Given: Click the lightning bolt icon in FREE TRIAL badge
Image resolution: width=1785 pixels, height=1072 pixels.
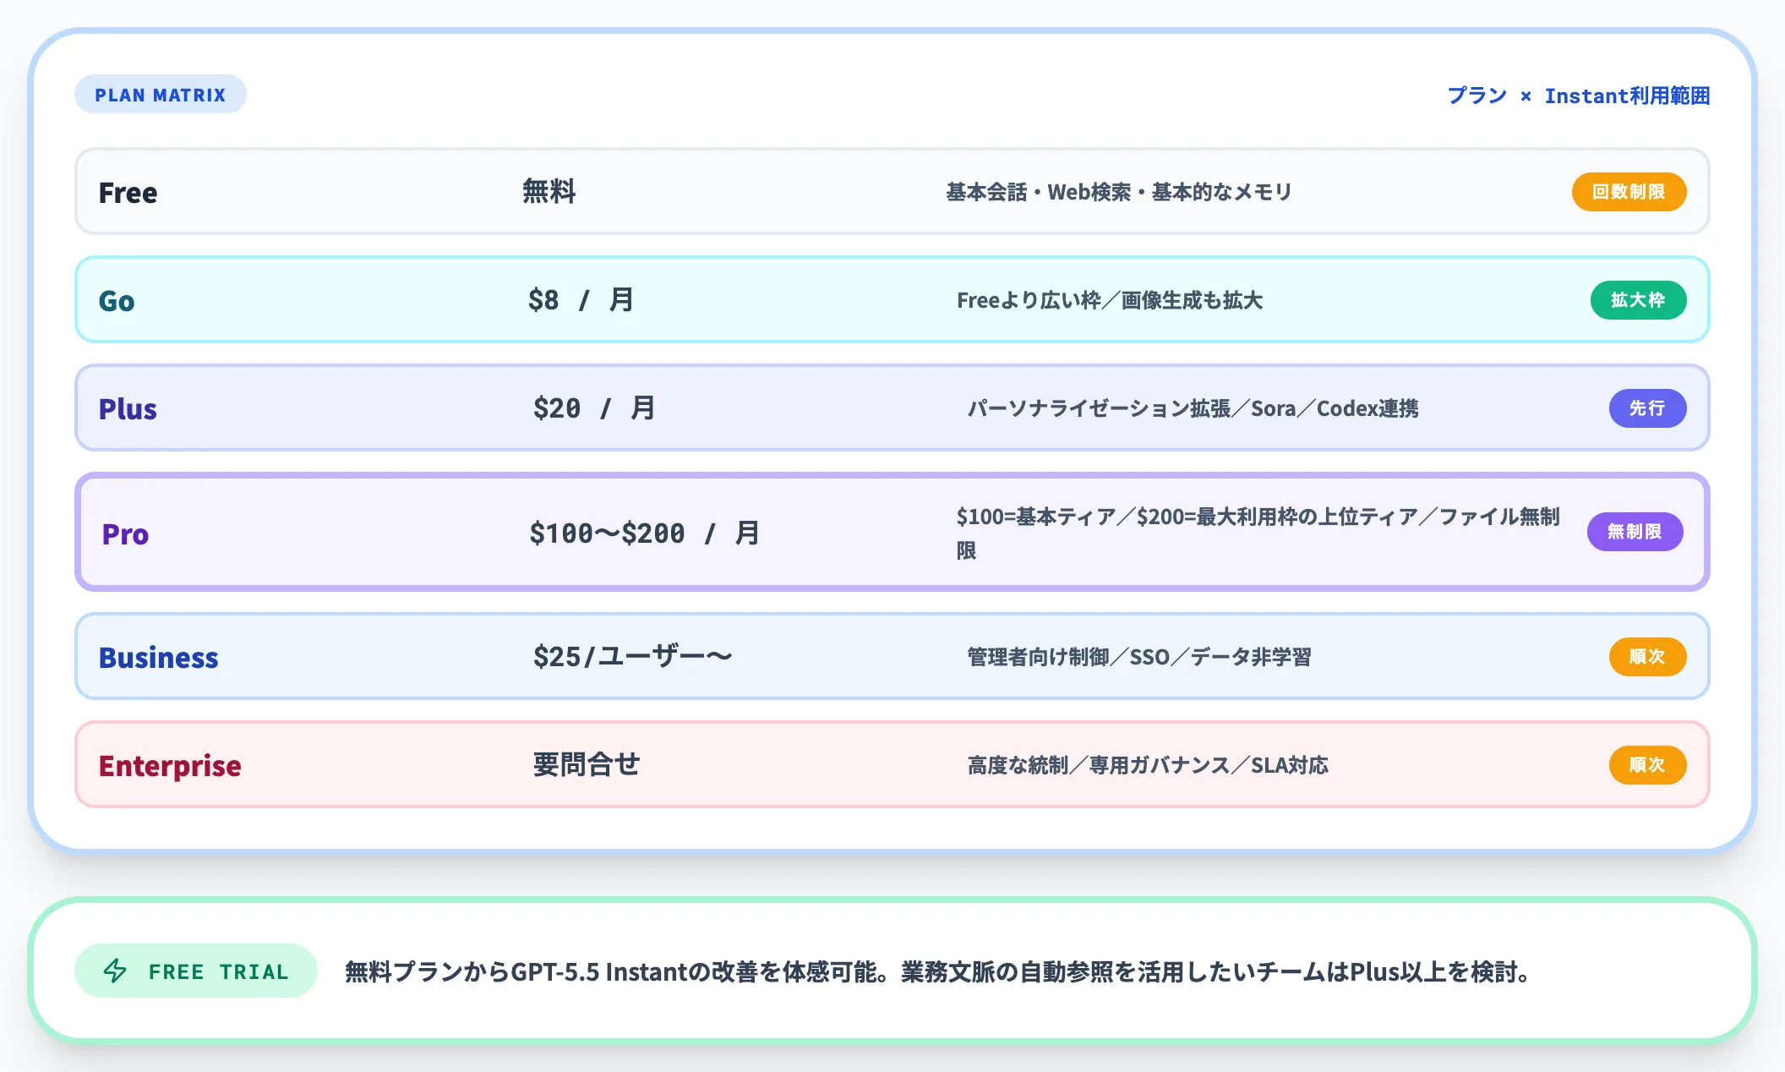Looking at the screenshot, I should 115,971.
